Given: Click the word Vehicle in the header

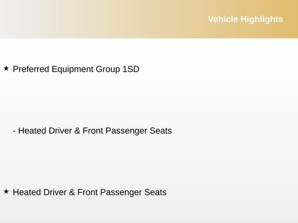Looking at the screenshot, I should tap(223, 19).
